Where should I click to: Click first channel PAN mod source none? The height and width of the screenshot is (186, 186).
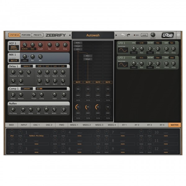(x=78, y=100)
